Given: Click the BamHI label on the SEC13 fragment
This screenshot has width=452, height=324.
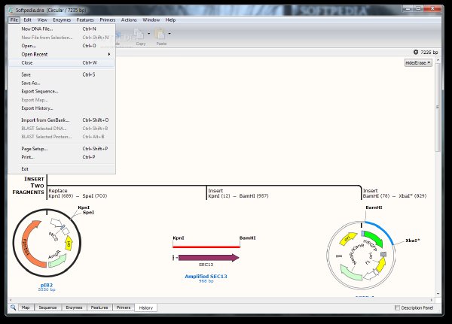Looking at the screenshot, I should click(247, 238).
